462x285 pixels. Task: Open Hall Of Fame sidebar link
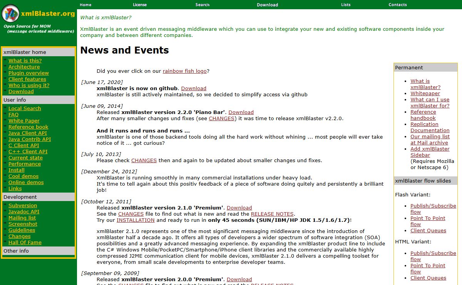[x=25, y=242]
